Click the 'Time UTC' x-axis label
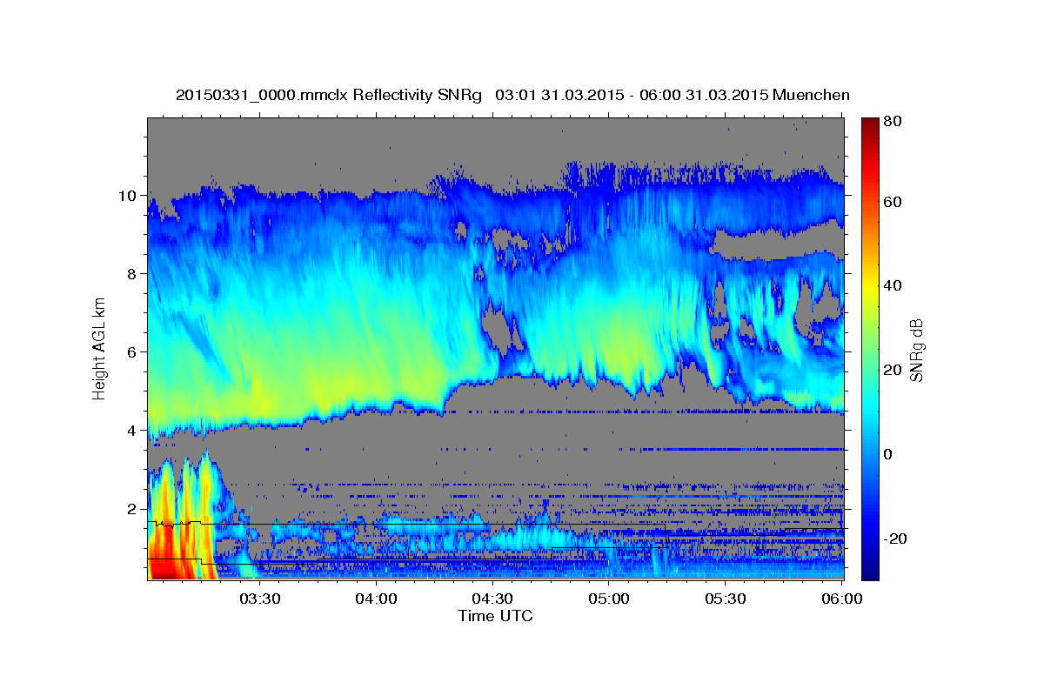1044x696 pixels. click(x=495, y=616)
